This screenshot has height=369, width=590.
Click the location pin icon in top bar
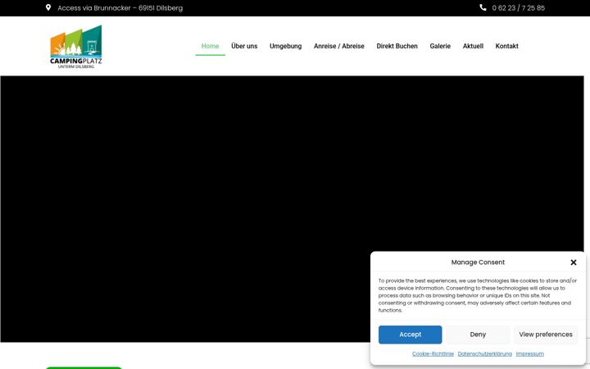pyautogui.click(x=48, y=7)
